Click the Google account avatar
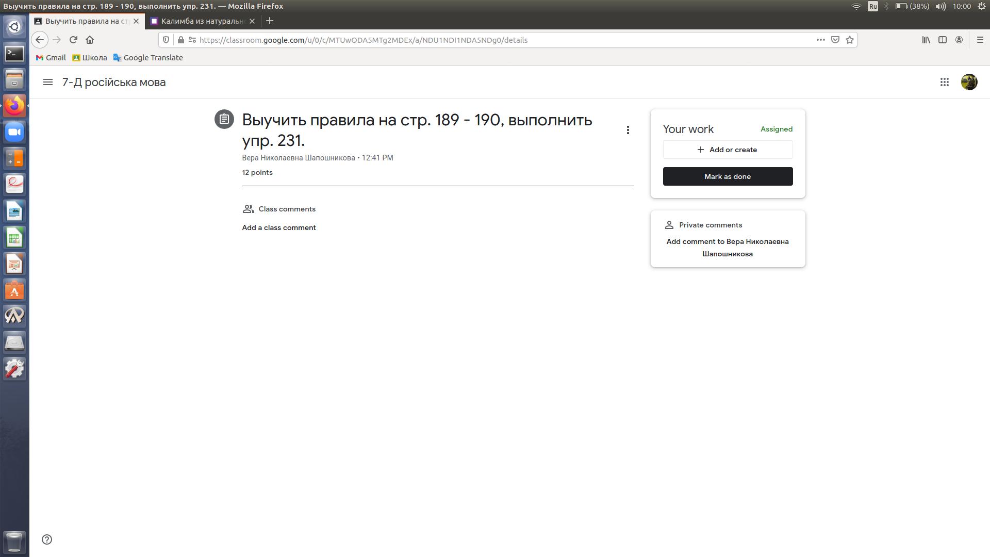The width and height of the screenshot is (990, 557). coord(969,82)
